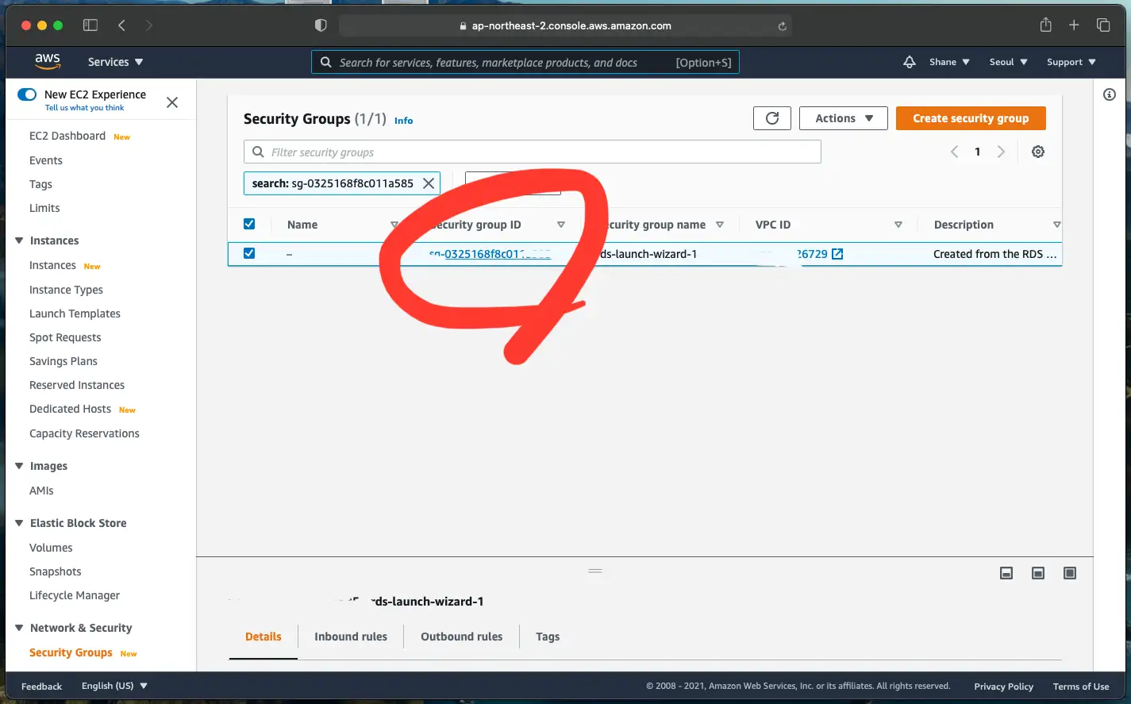Click the Create security group button
Image resolution: width=1131 pixels, height=704 pixels.
(971, 118)
